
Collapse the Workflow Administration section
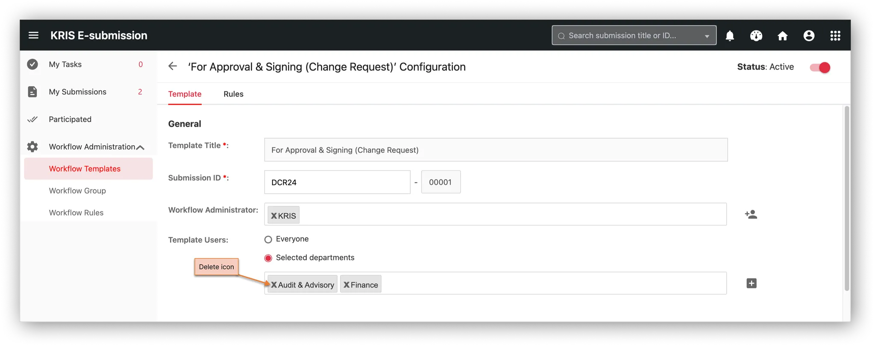click(141, 147)
